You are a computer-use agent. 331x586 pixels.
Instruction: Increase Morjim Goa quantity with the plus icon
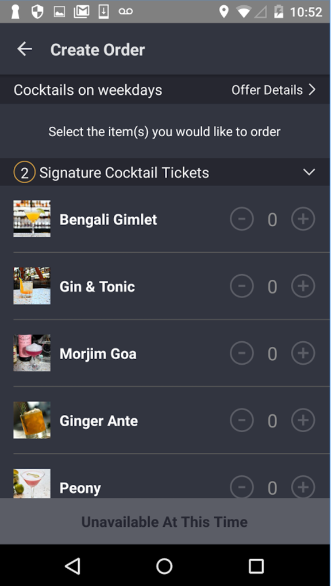[x=303, y=353]
